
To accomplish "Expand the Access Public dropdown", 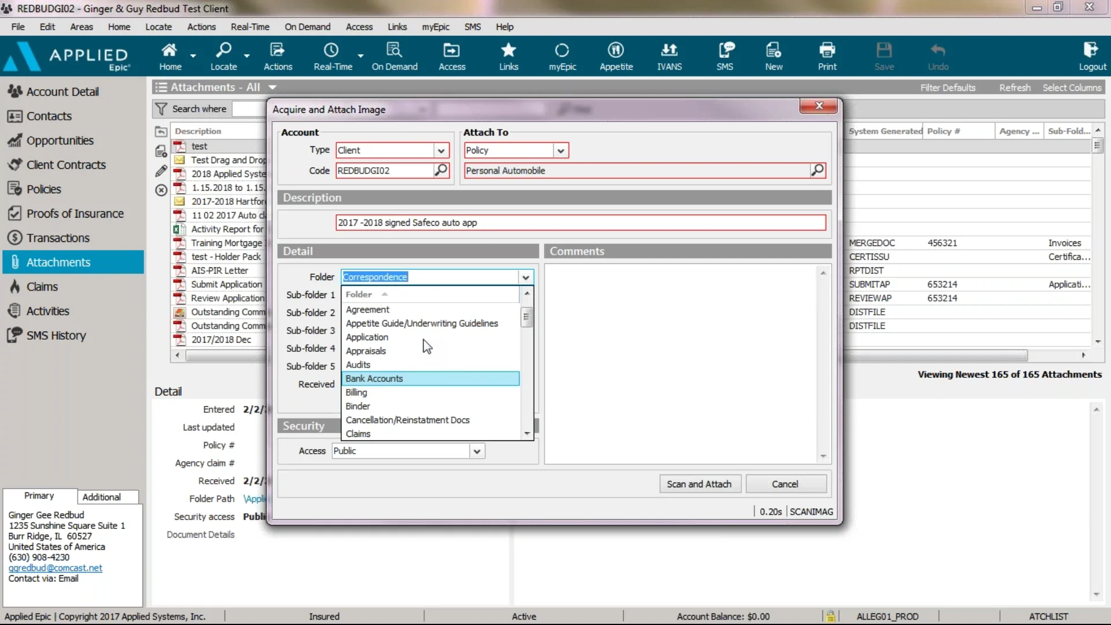I will [476, 451].
